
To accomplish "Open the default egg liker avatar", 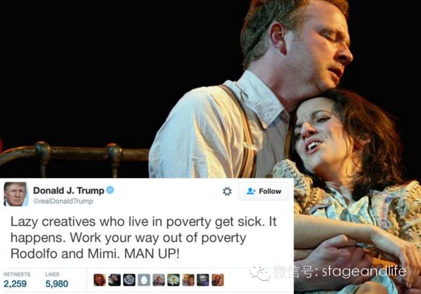I will tap(144, 280).
